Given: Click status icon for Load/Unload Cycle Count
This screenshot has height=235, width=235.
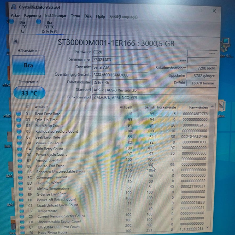Looking at the screenshot, I should coord(22,205).
